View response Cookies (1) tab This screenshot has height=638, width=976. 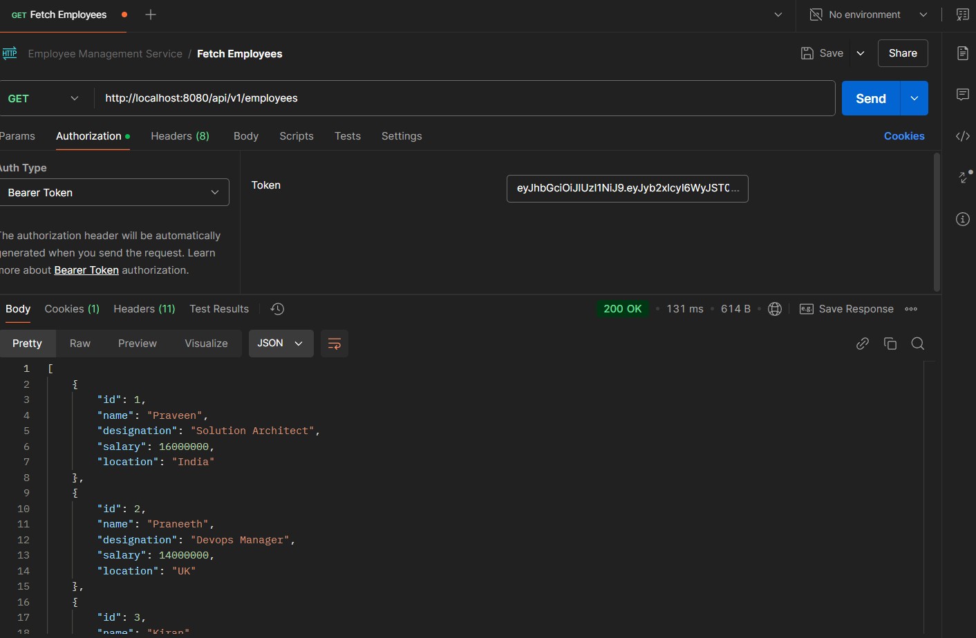[72, 309]
